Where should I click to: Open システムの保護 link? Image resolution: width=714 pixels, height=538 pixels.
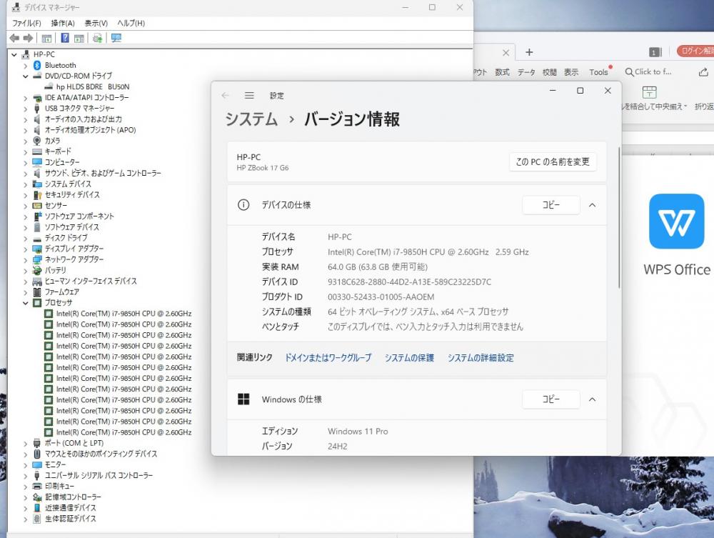point(409,358)
